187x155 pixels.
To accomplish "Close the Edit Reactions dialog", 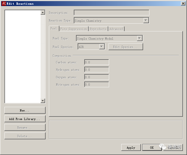I will [x=183, y=4].
